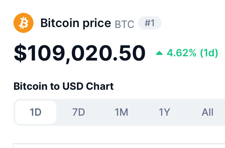Viewport: 225px width, 148px height.
Task: Click the Bitcoin to USD Chart heading
Action: pyautogui.click(x=63, y=86)
